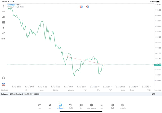Open the History tab (ประวัติ)

pyautogui.click(x=70, y=106)
